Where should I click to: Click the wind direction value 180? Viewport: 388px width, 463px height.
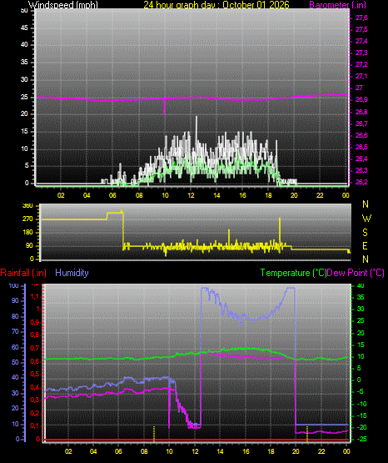click(28, 233)
